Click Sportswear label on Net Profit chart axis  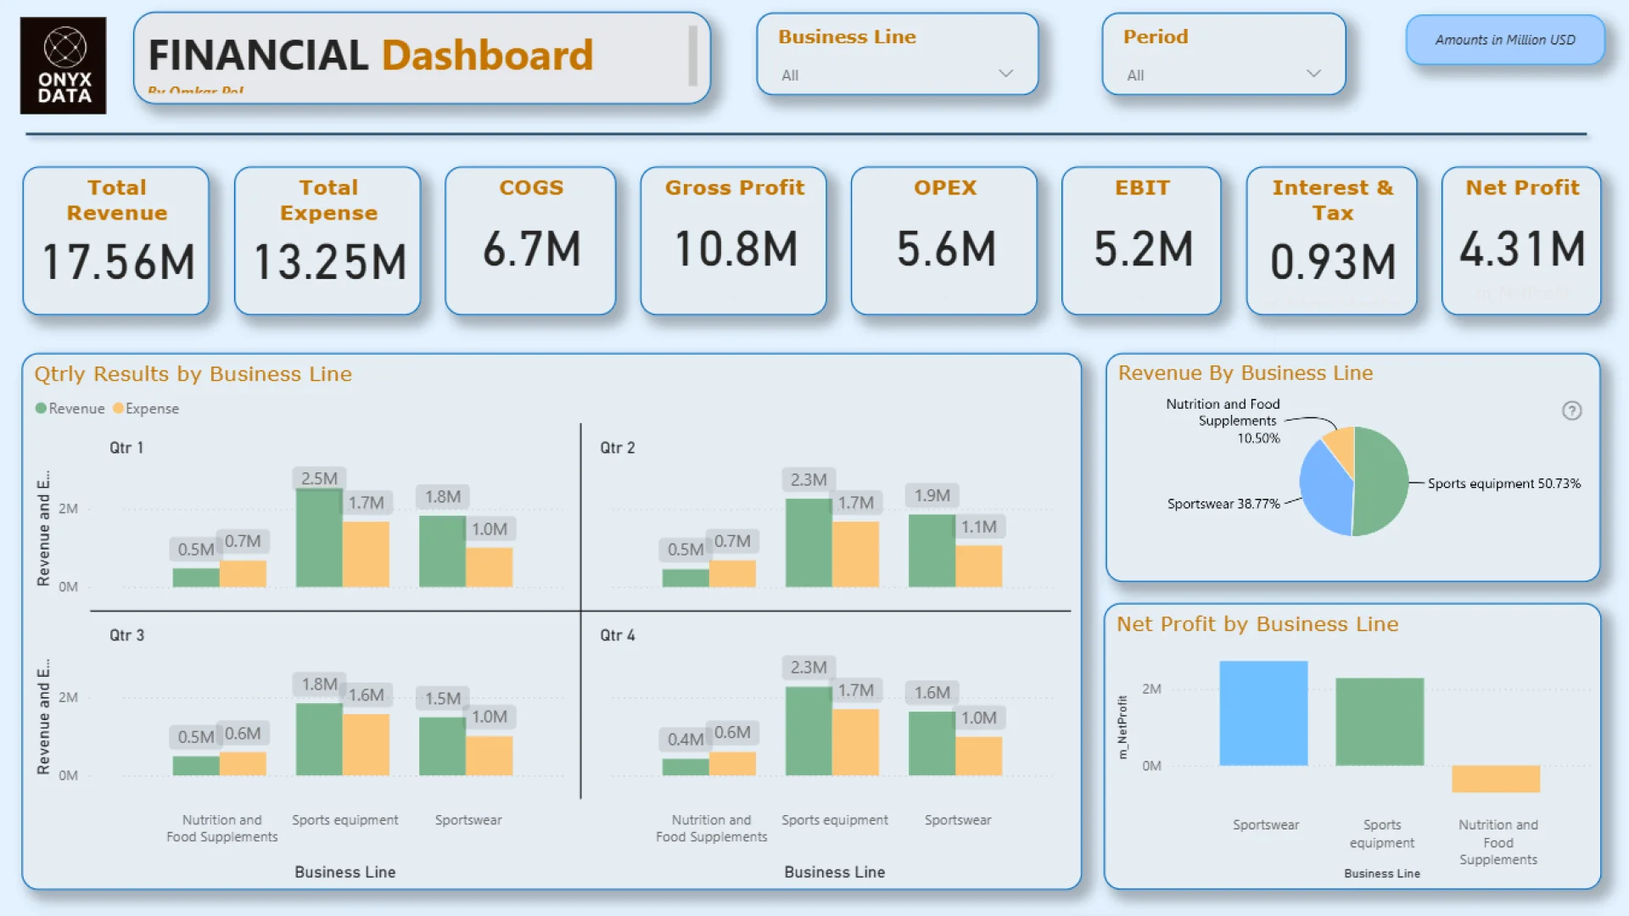click(x=1265, y=824)
